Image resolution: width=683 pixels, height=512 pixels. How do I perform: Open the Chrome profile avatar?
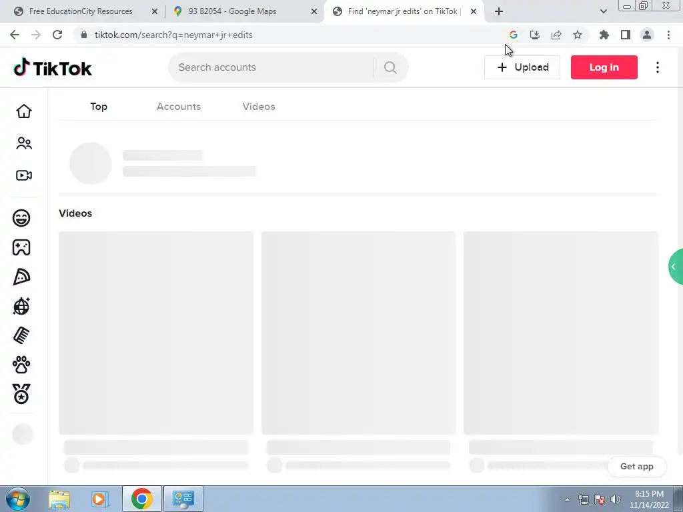(x=647, y=35)
